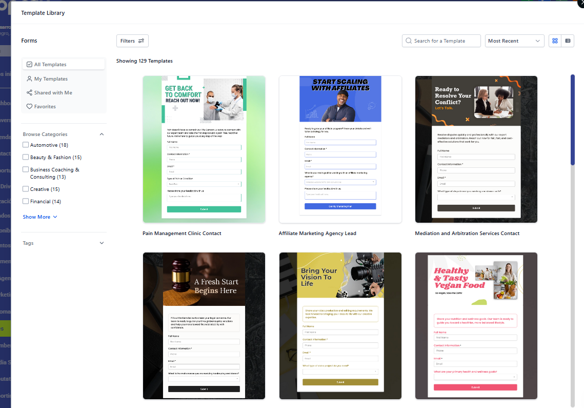The height and width of the screenshot is (408, 584).
Task: Switch to grid view layout icon
Action: (555, 41)
